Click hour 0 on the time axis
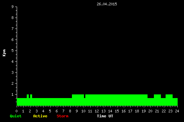The image size is (184, 122). pos(16,111)
